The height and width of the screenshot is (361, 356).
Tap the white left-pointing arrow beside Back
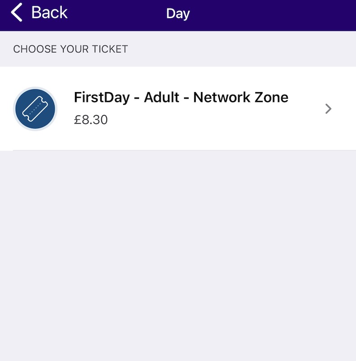point(17,13)
